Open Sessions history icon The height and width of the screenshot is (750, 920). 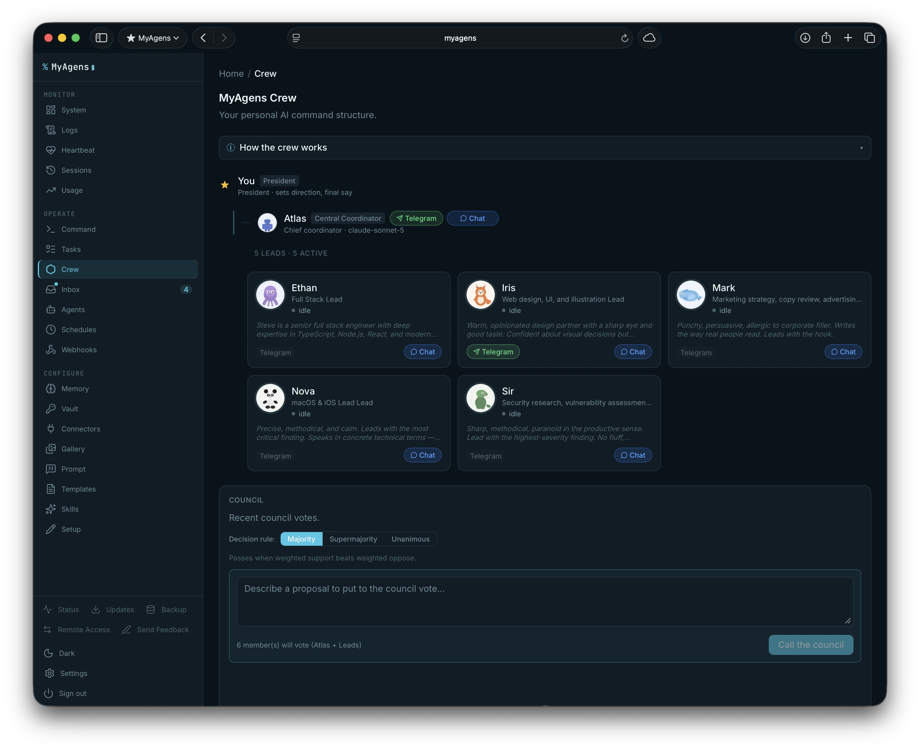(x=51, y=170)
